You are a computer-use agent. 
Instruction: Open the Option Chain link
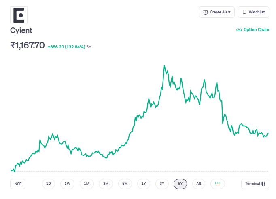click(253, 30)
